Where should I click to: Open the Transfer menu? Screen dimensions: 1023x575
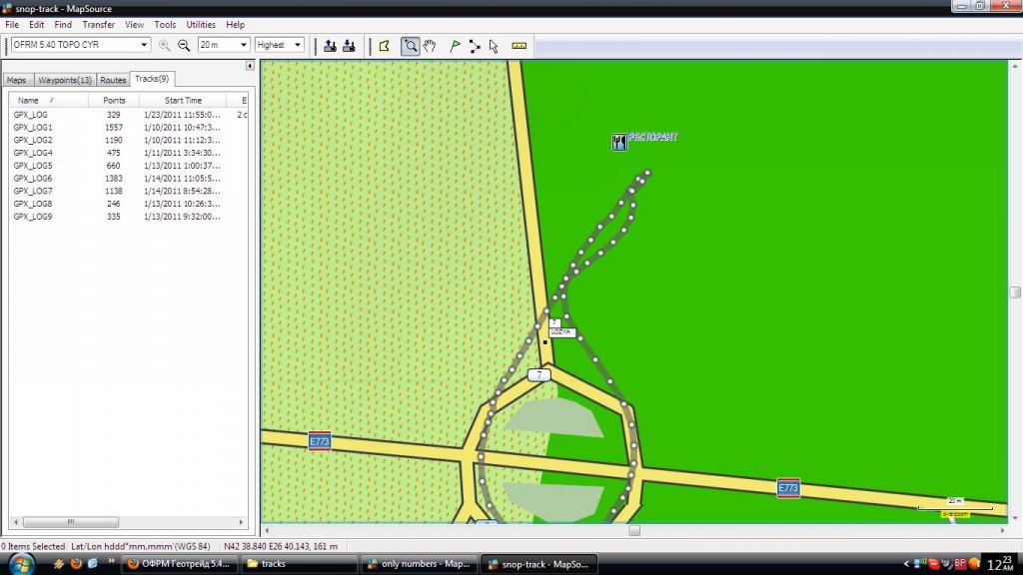pos(98,24)
